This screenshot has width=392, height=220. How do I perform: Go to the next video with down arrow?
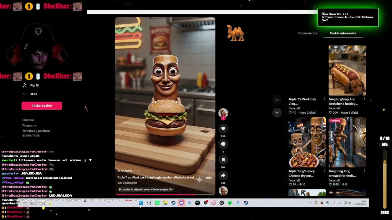(277, 112)
